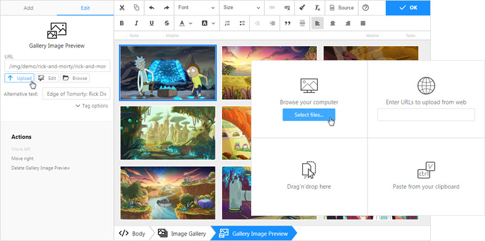Click the Select files... button

point(309,114)
